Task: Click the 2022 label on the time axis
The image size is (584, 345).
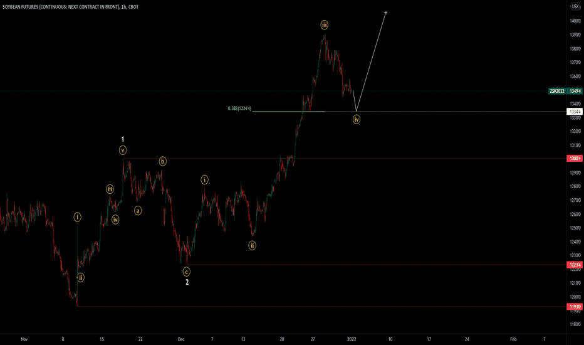Action: coord(352,339)
